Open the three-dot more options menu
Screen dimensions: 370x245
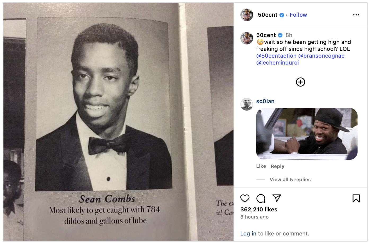coord(356,15)
